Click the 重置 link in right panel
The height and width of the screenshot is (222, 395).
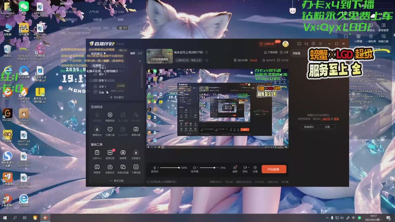click(336, 119)
